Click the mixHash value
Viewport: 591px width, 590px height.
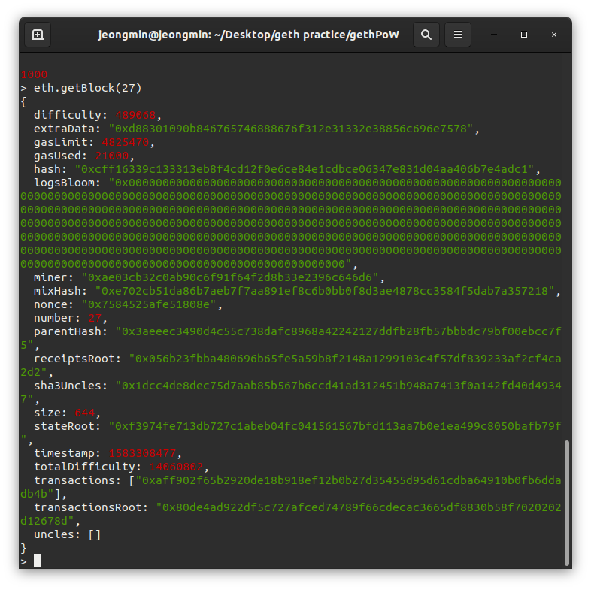(325, 291)
